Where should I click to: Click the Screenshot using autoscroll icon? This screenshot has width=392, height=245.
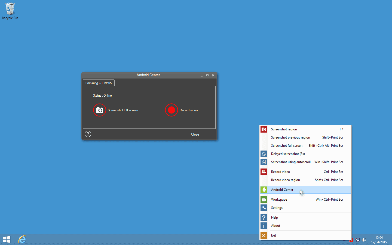[x=264, y=162]
